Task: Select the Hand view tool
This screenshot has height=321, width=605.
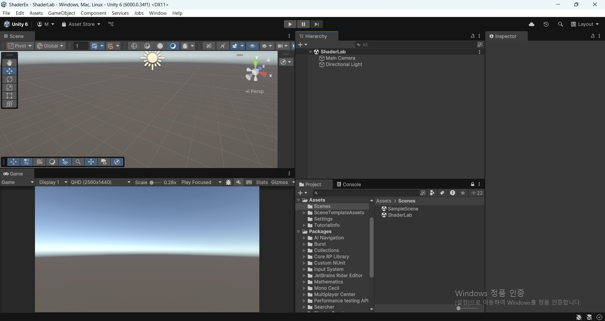Action: (9, 63)
